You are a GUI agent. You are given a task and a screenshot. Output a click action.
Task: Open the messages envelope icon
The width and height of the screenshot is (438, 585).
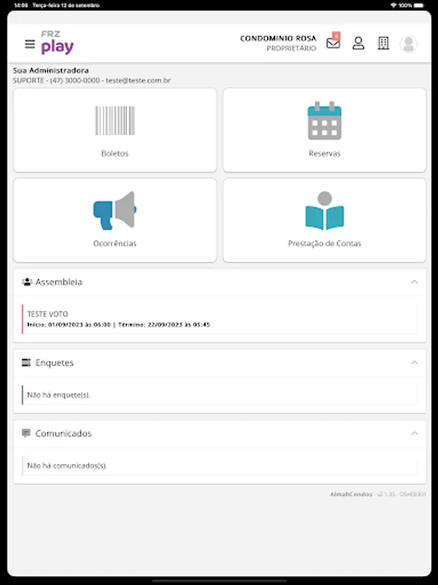(333, 44)
